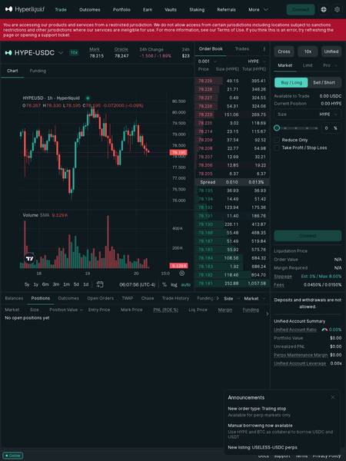Click the order size slider track

pos(298,128)
